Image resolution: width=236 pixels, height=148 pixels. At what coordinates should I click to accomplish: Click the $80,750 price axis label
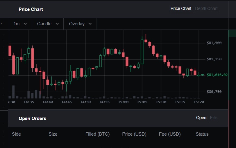[x=214, y=92]
